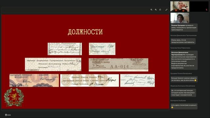
Task: Click sender name Наталья Демьяновна Тертешникова above message
Action: coord(183,35)
